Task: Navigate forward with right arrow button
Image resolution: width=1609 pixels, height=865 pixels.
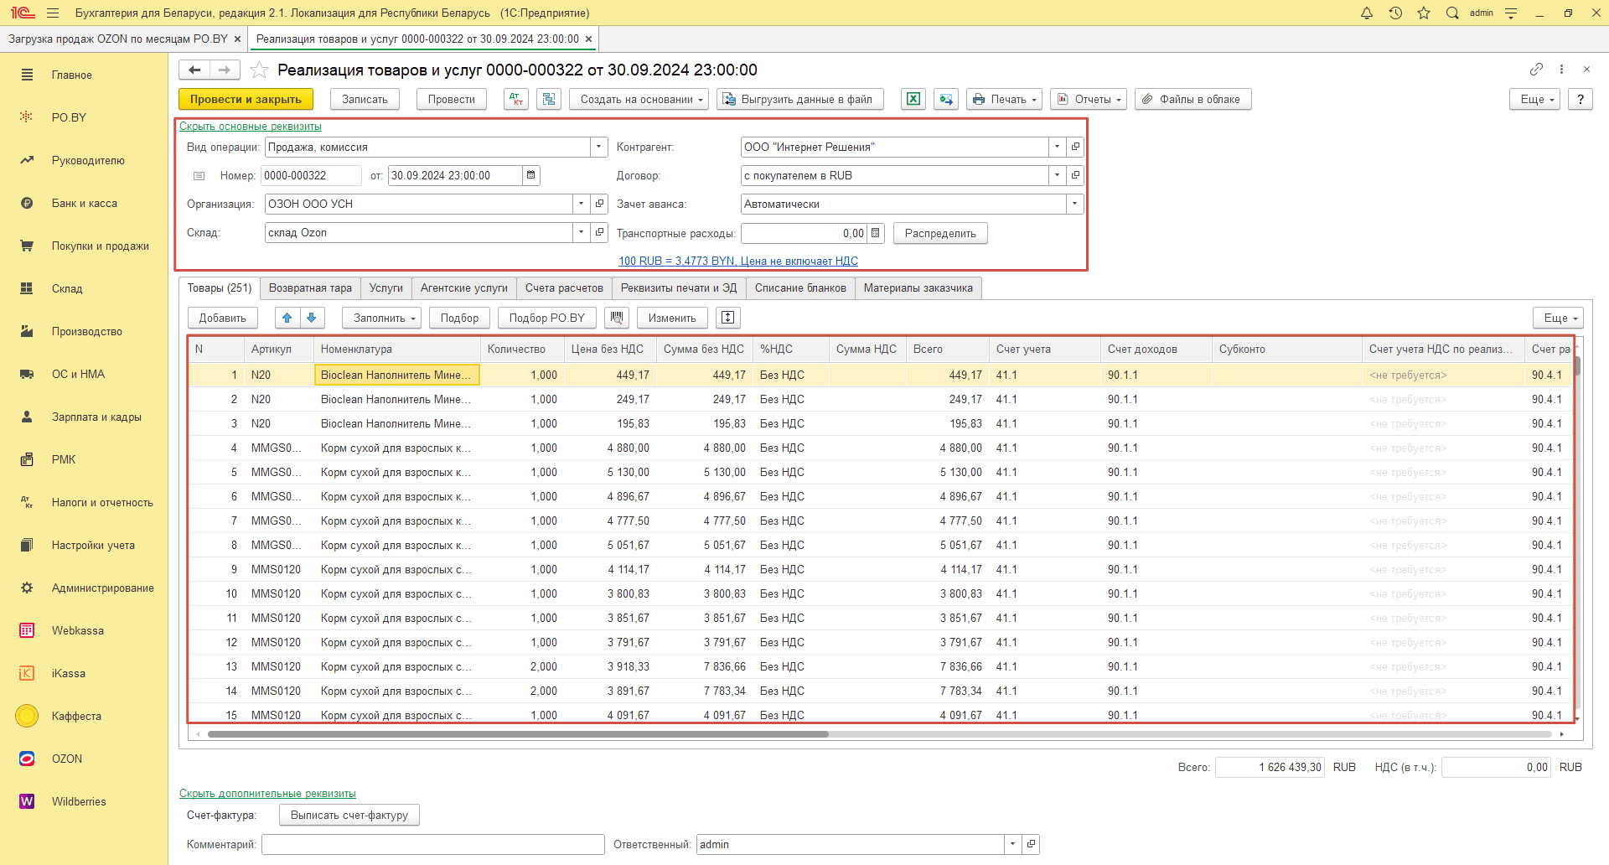Action: pyautogui.click(x=225, y=70)
